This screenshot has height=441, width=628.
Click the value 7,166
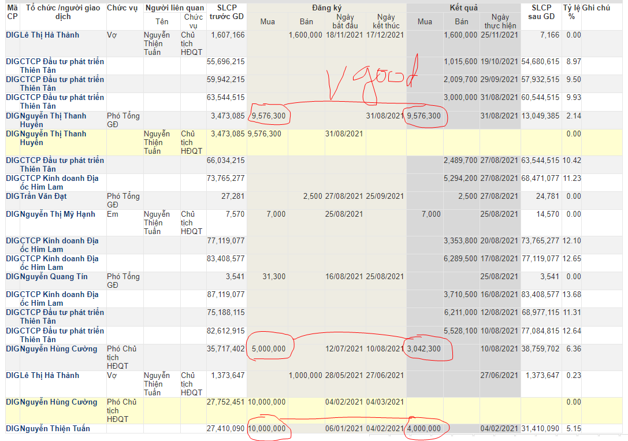549,35
